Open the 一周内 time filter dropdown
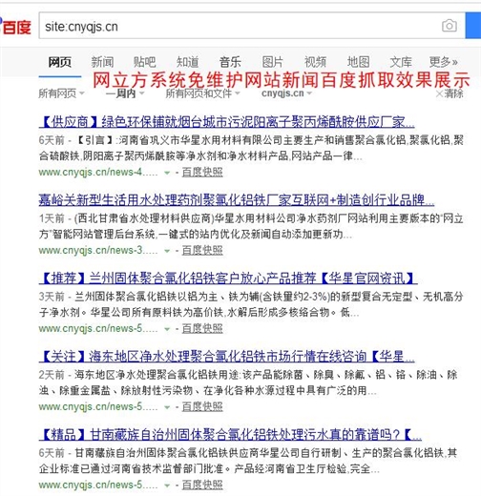 125,93
